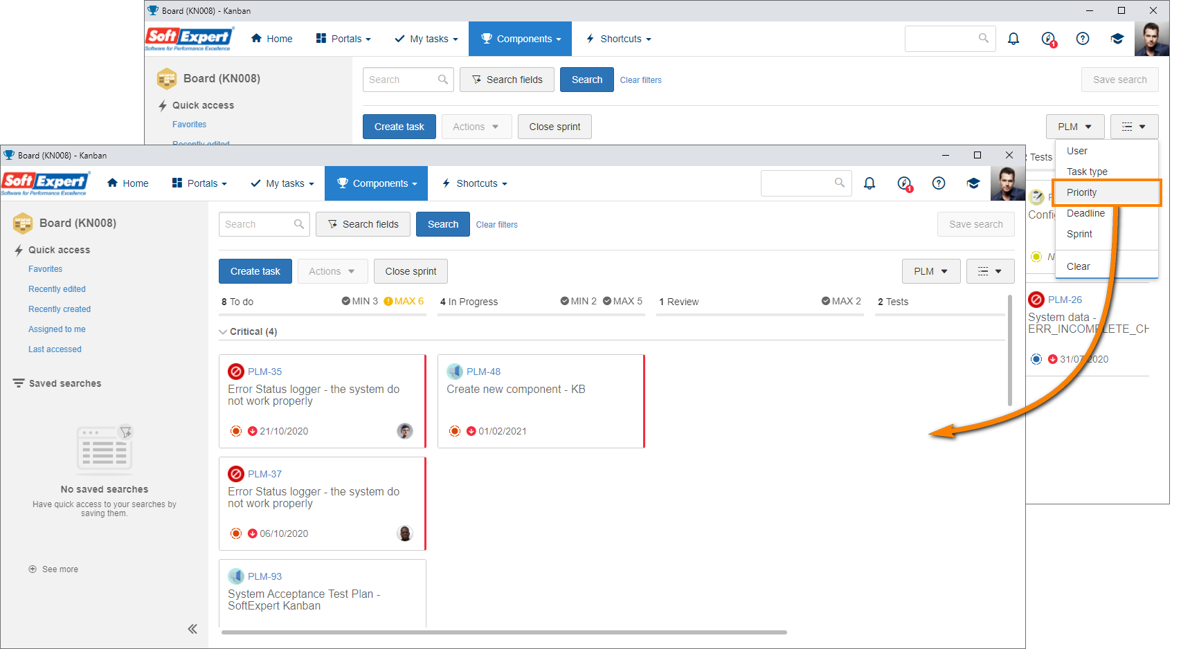Click the magnifier icon in front top search box
The width and height of the screenshot is (1181, 649).
[840, 183]
